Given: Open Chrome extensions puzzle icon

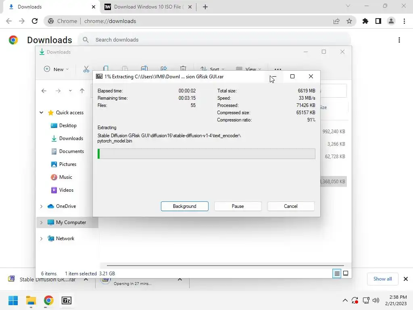Looking at the screenshot, I should tap(365, 21).
